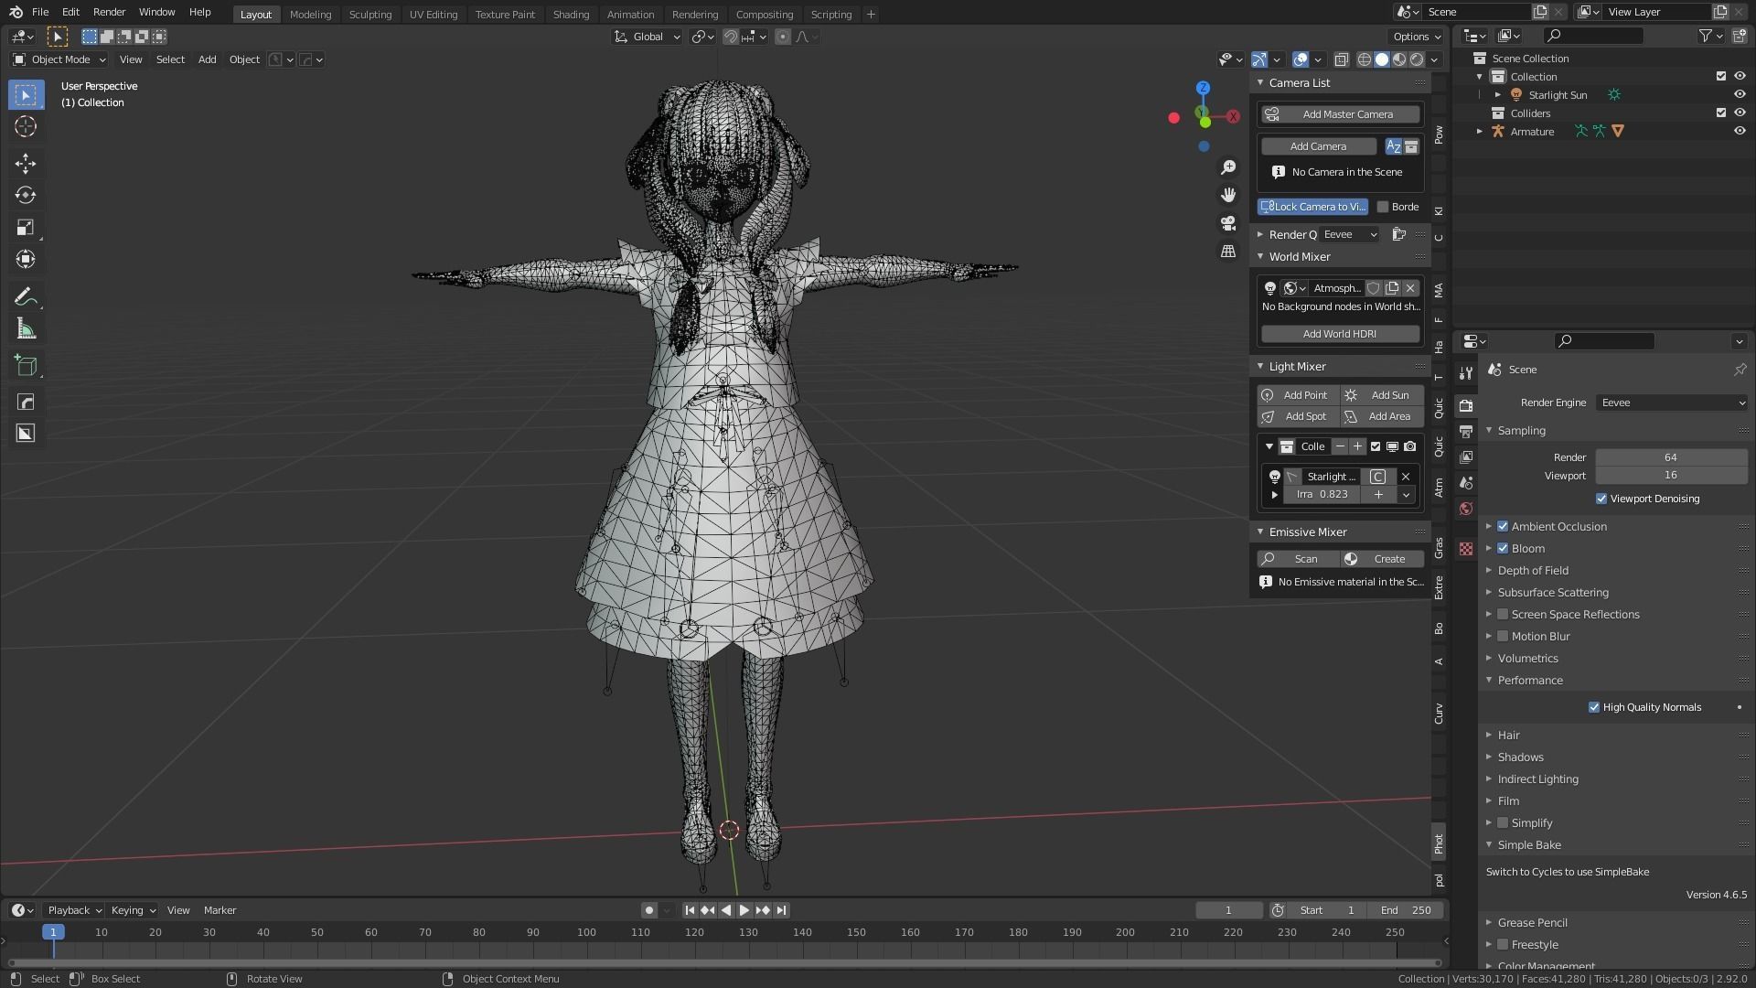Viewport: 1756px width, 988px height.
Task: Jump to timeline start frame
Action: (690, 910)
